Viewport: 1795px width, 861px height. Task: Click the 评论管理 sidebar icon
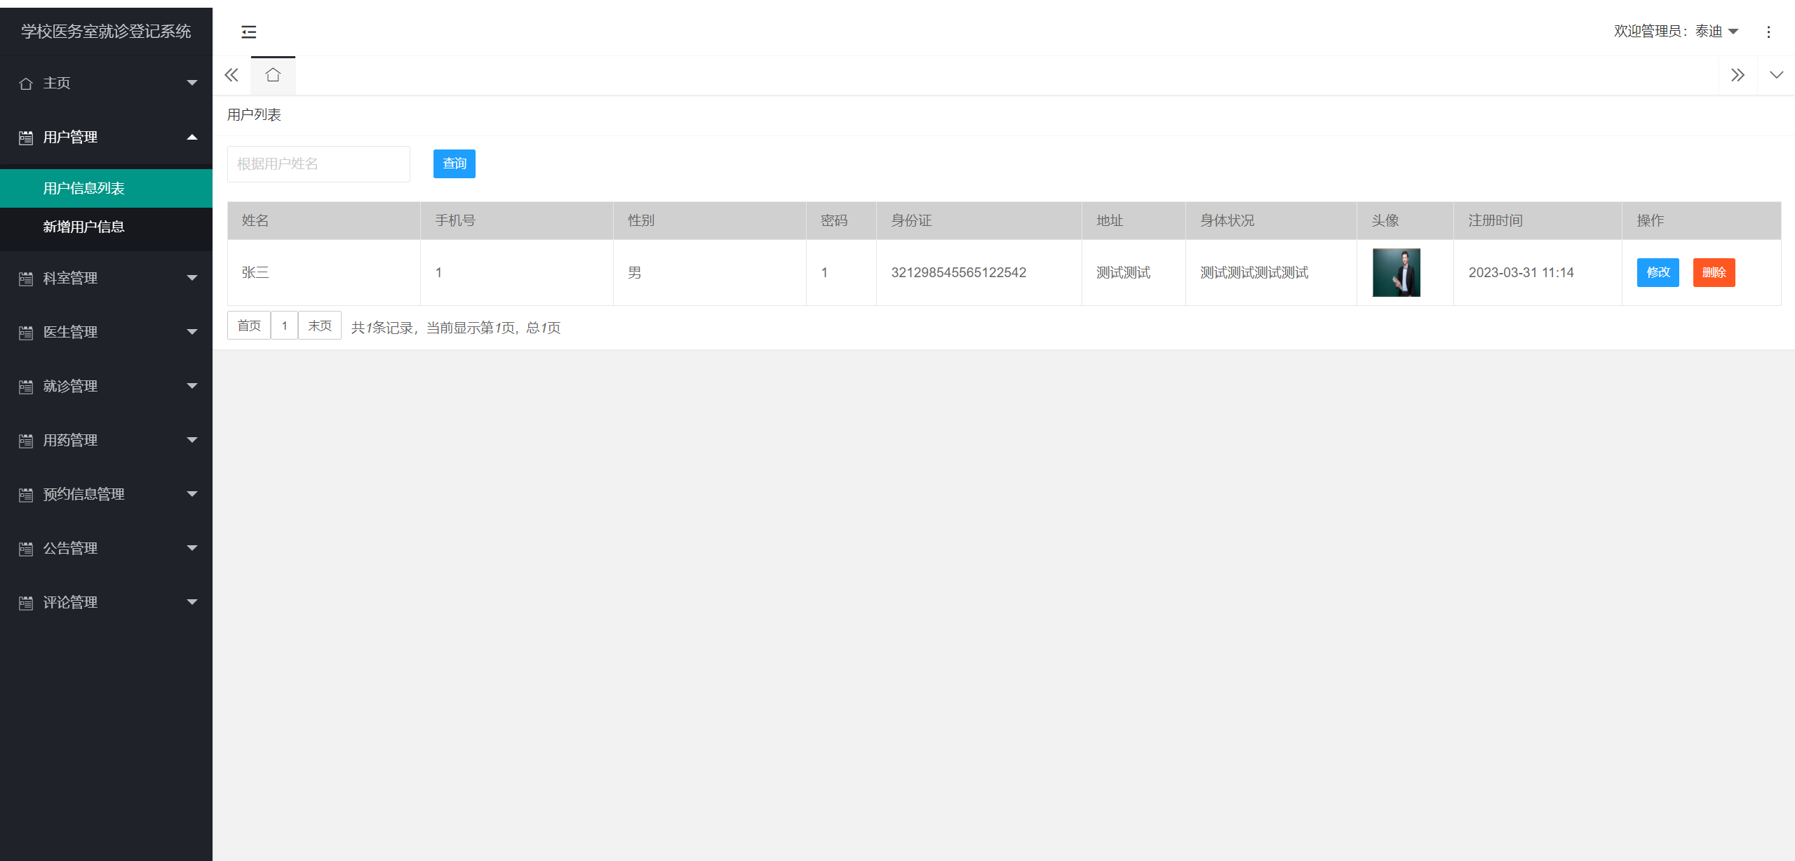click(x=26, y=603)
